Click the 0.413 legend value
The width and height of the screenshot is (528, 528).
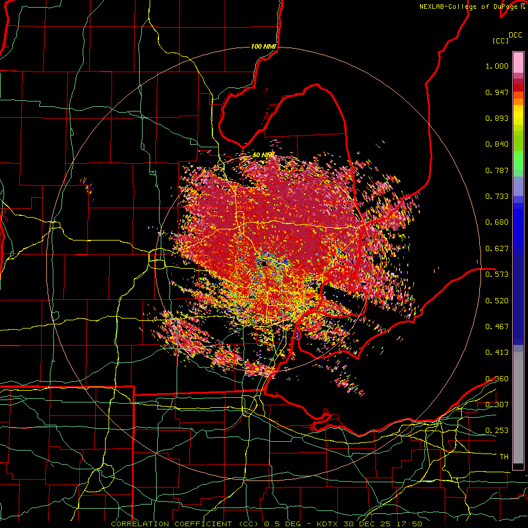click(x=497, y=352)
